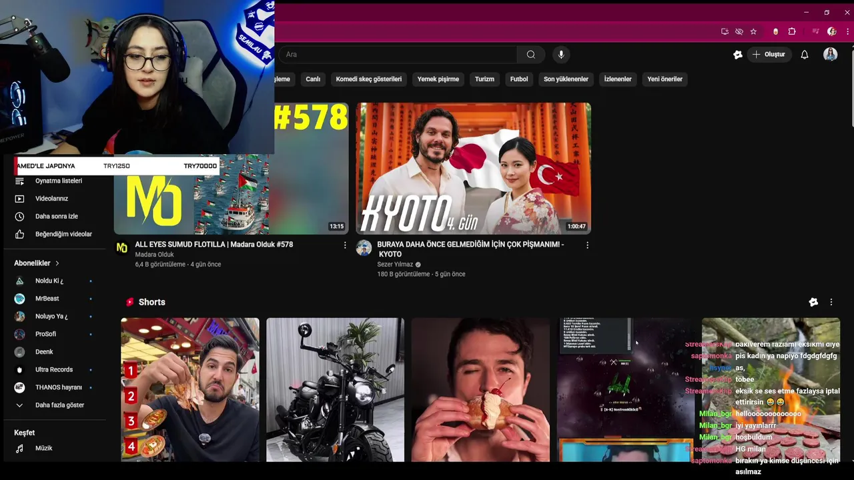Bookmark this page with star icon
Screen dimensions: 854x480
click(753, 31)
